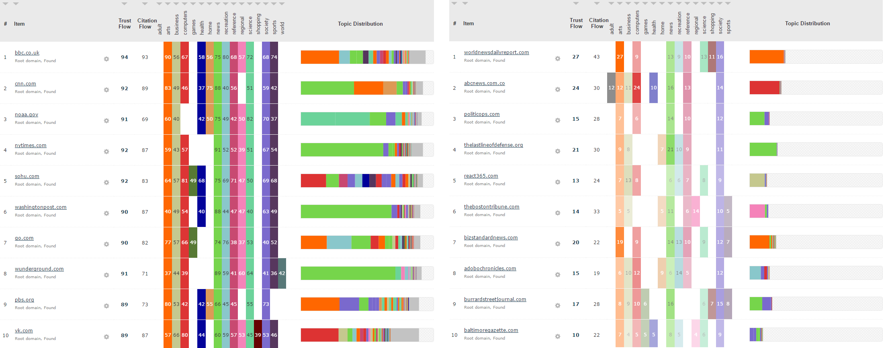Viewport: 888px width, 348px height.
Task: Follow the noaa.gov link
Action: click(x=27, y=115)
